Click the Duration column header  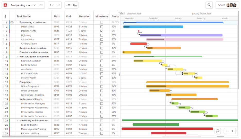85,16
